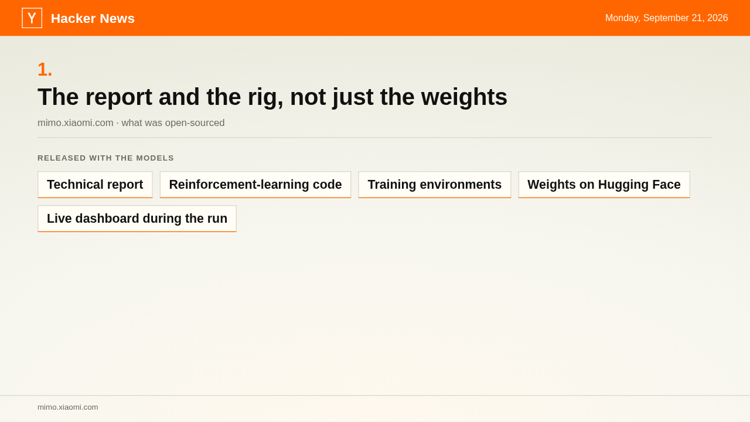Click the mimo.xiaomi.com subtitle under headline
The height and width of the screenshot is (422, 750).
(x=76, y=123)
